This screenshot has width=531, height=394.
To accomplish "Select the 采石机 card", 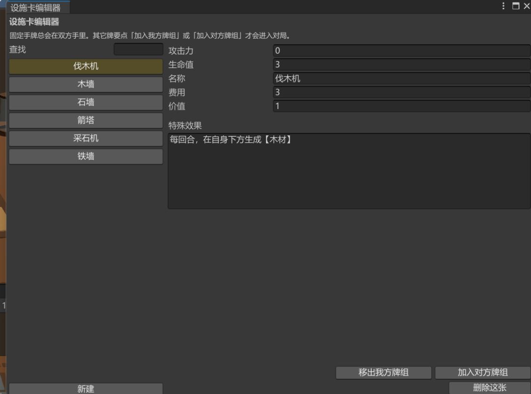I will point(86,138).
